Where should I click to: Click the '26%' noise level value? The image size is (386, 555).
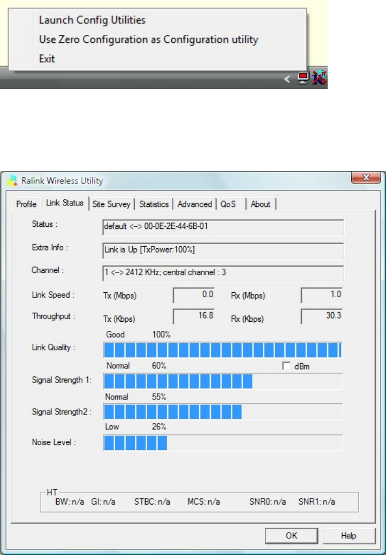[x=159, y=427]
